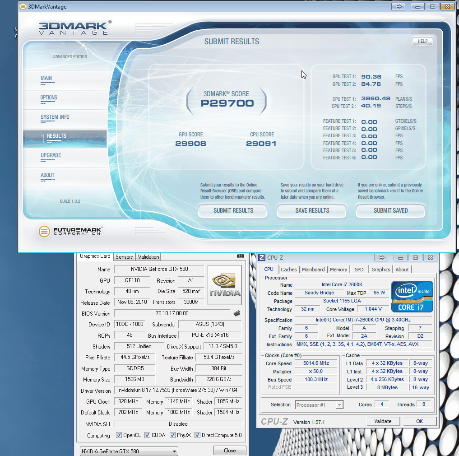This screenshot has width=459, height=456.
Task: Toggle the DirectCompute 5.0 checkbox
Action: [x=197, y=435]
